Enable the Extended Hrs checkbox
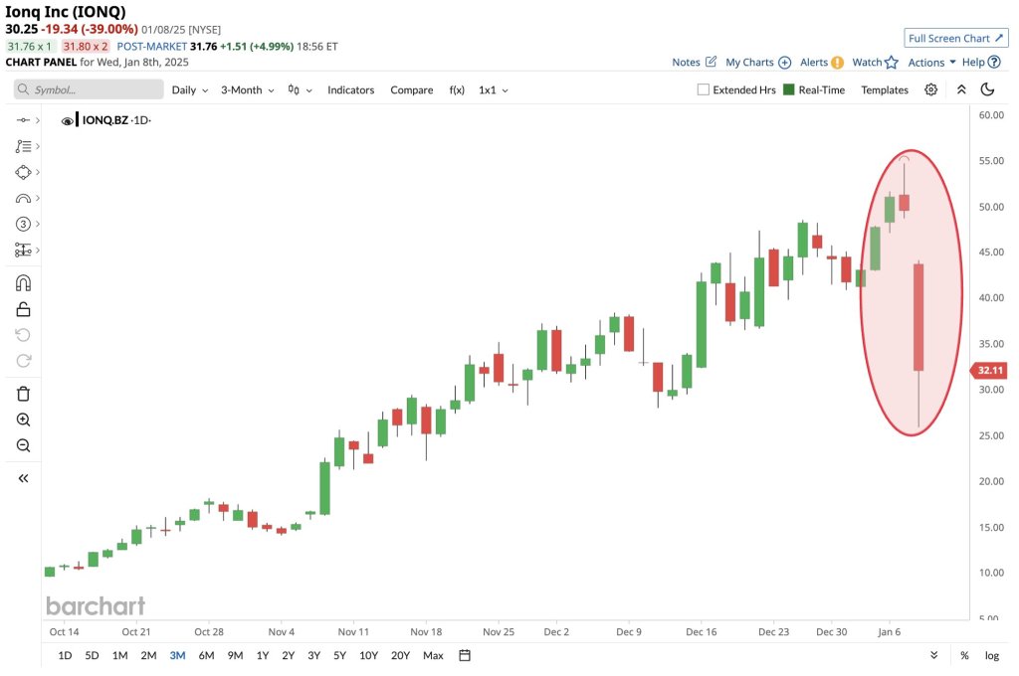Screen dimensions: 1019x676 coord(704,89)
